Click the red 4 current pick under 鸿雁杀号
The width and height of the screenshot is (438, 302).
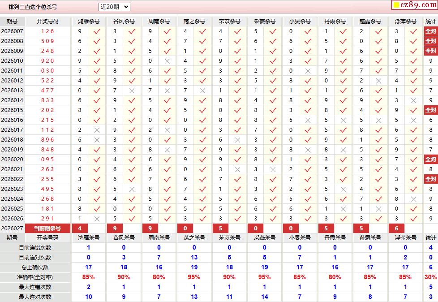(x=80, y=228)
